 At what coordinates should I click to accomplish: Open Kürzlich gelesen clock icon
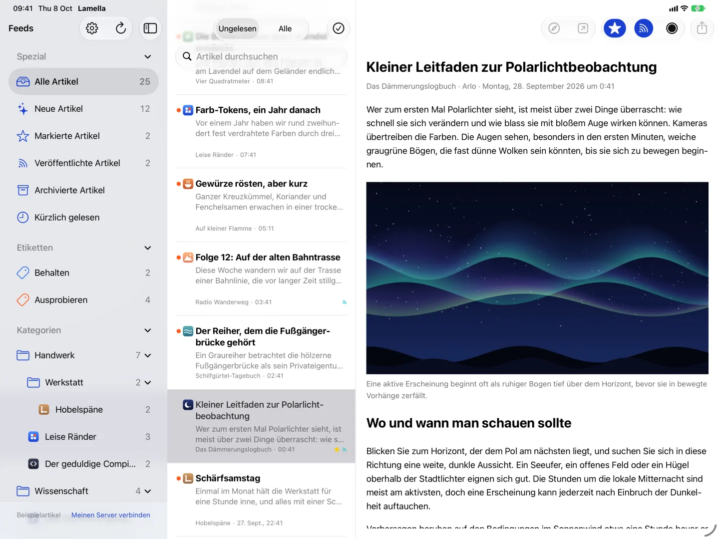[23, 217]
